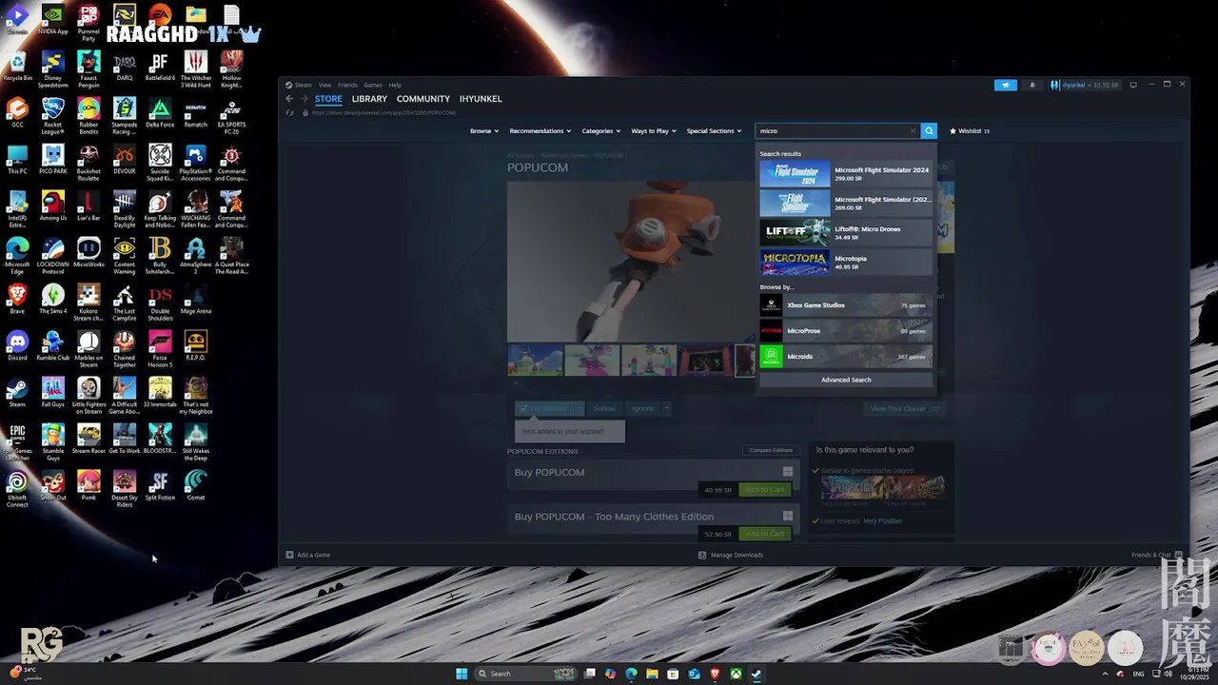Open PICO PARK desktop shortcut

pyautogui.click(x=52, y=160)
